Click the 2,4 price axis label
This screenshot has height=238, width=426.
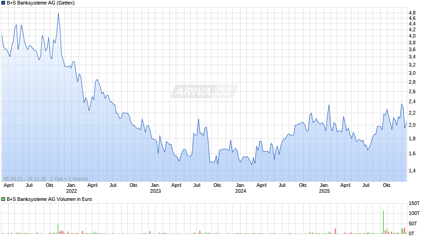point(412,102)
